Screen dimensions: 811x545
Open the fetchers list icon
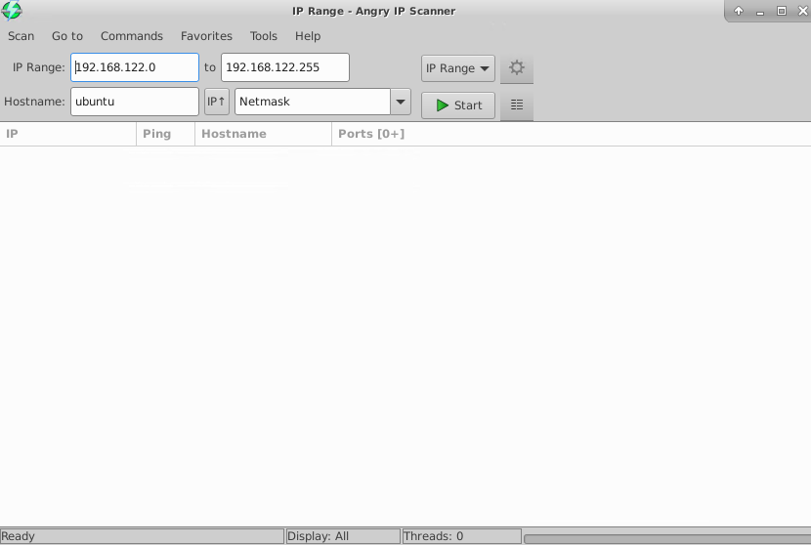pos(516,105)
